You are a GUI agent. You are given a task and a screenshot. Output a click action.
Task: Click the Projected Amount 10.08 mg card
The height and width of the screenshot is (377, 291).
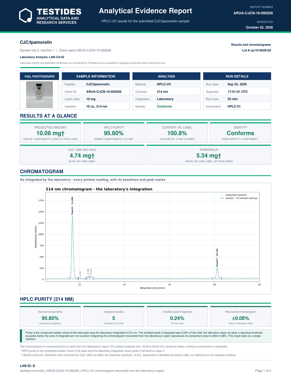coord(50,132)
